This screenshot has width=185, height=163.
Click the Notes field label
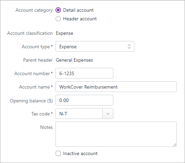47,127
